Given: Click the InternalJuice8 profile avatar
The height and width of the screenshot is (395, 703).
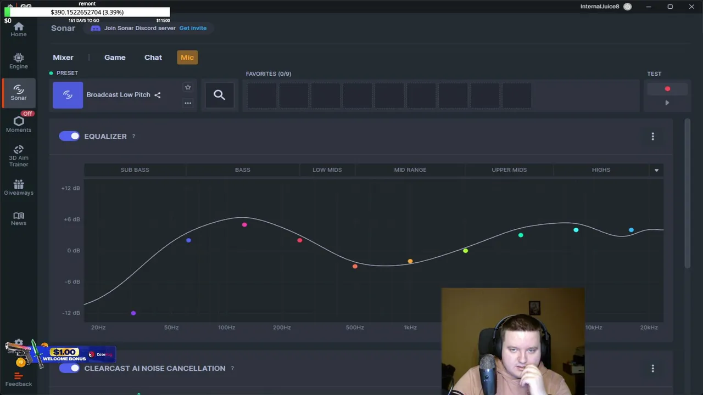Looking at the screenshot, I should point(628,7).
